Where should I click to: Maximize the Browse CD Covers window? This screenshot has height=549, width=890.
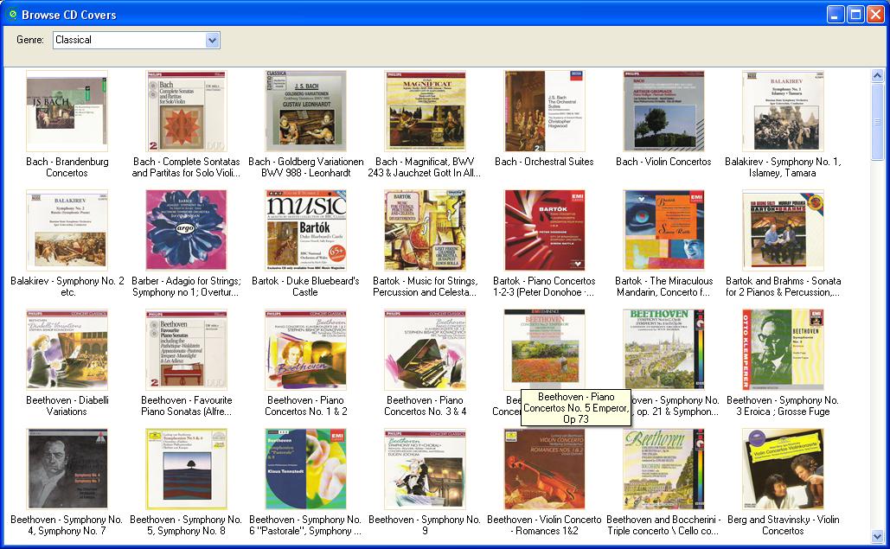tap(855, 14)
